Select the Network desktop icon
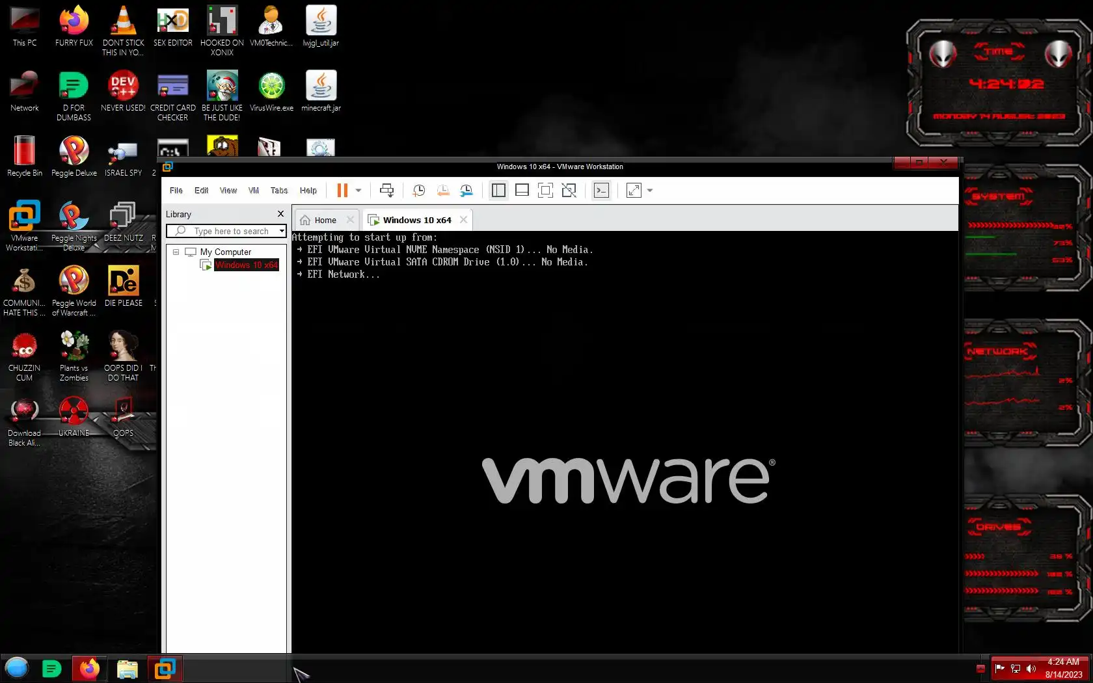 tap(25, 92)
